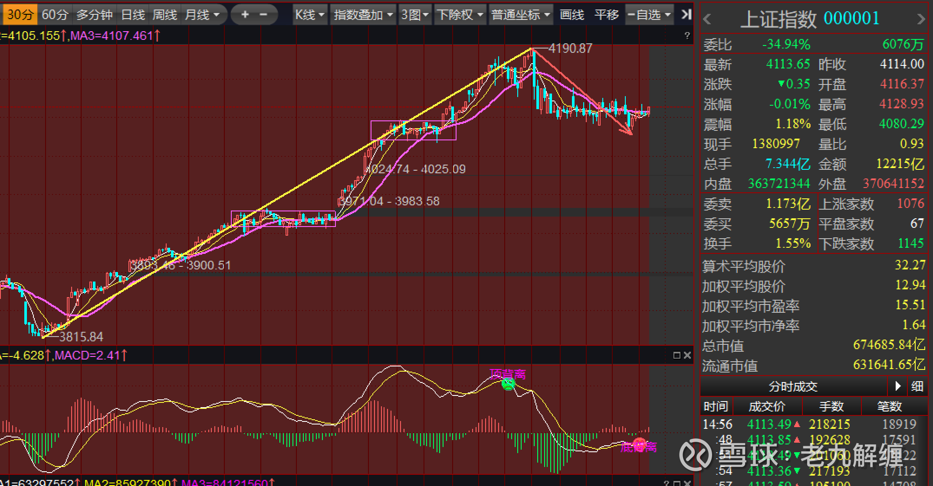Switch to the 60分 period tab

(55, 15)
